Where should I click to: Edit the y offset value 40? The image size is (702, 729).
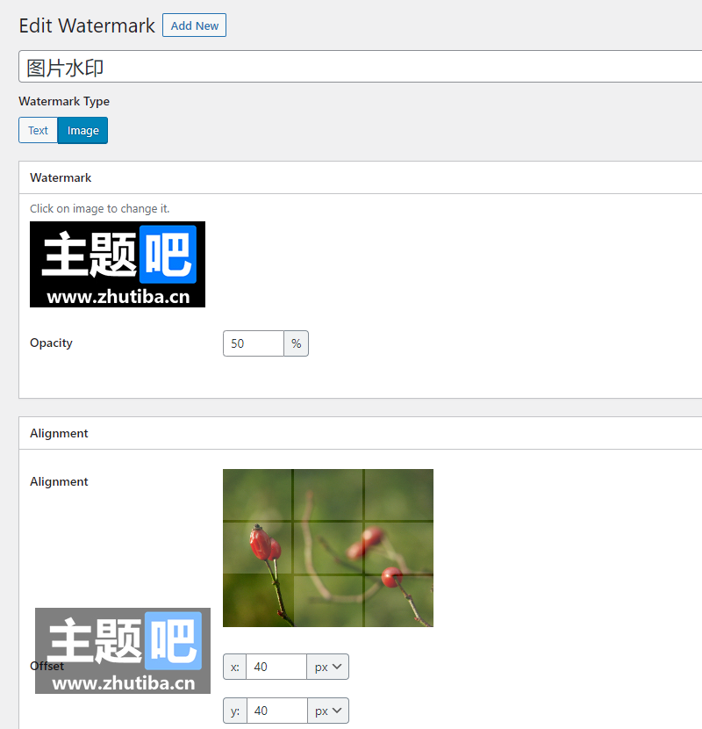pyautogui.click(x=277, y=711)
